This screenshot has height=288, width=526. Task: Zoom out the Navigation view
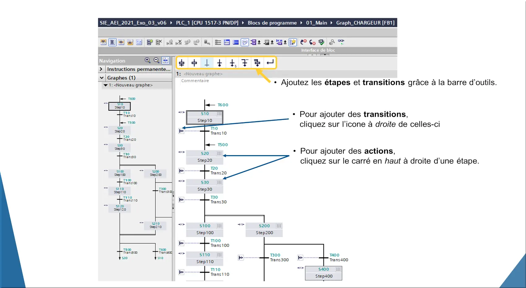(157, 60)
